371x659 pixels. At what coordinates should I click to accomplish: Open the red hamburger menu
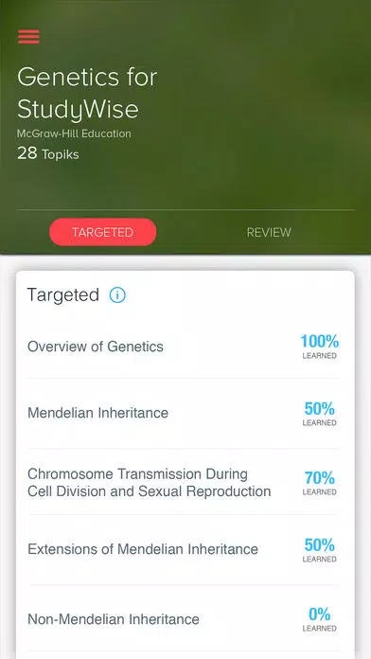28,37
